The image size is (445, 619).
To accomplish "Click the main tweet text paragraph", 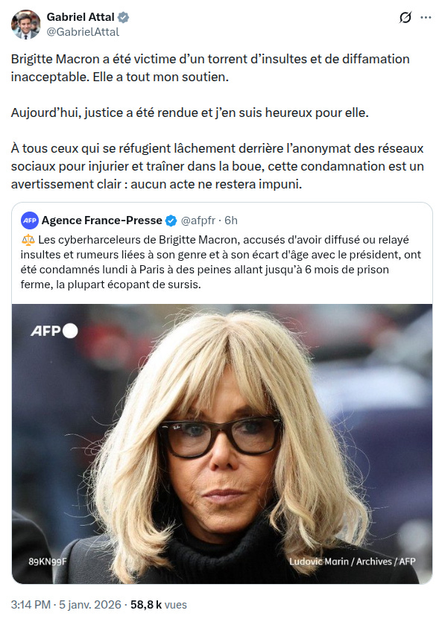I will coord(218,121).
